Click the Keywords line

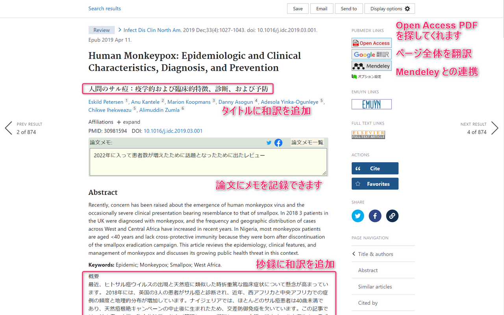coord(155,265)
